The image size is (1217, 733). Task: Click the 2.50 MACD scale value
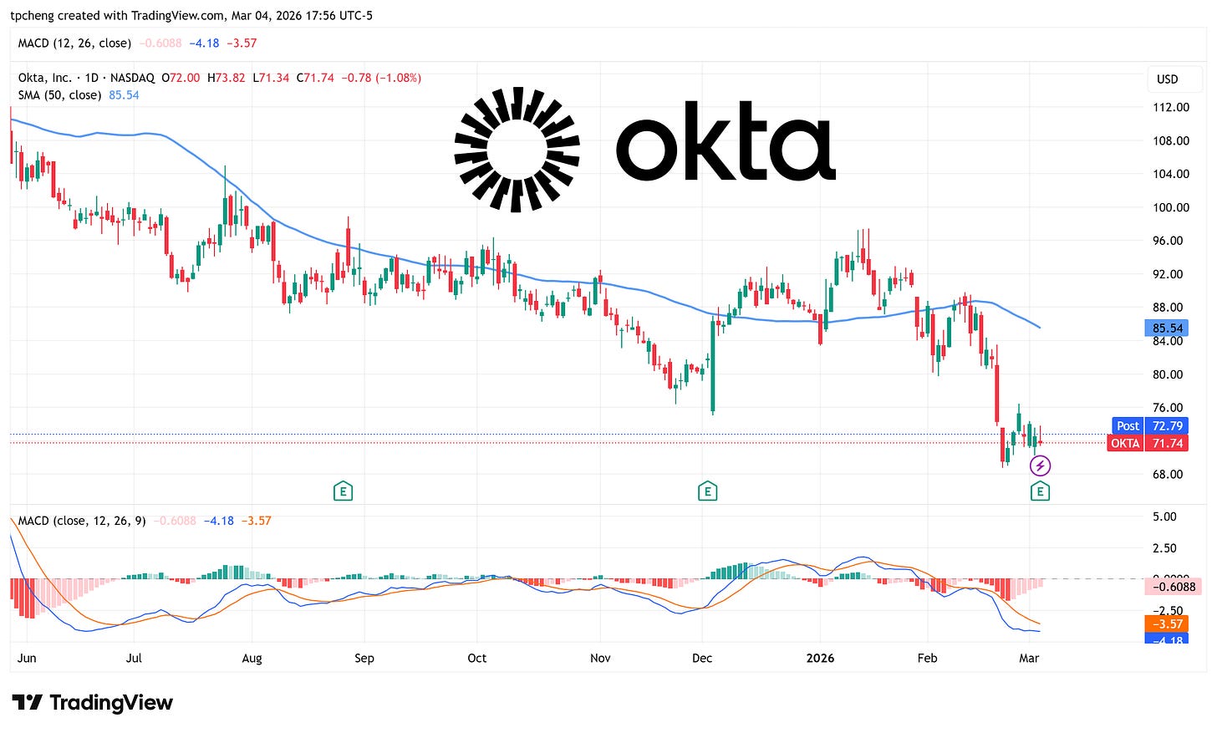pyautogui.click(x=1164, y=548)
